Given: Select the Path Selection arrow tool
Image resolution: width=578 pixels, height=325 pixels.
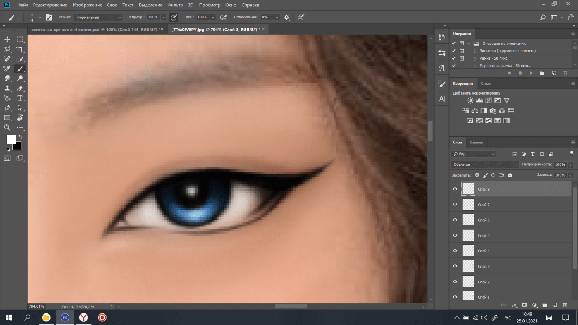Looking at the screenshot, I should (x=20, y=108).
